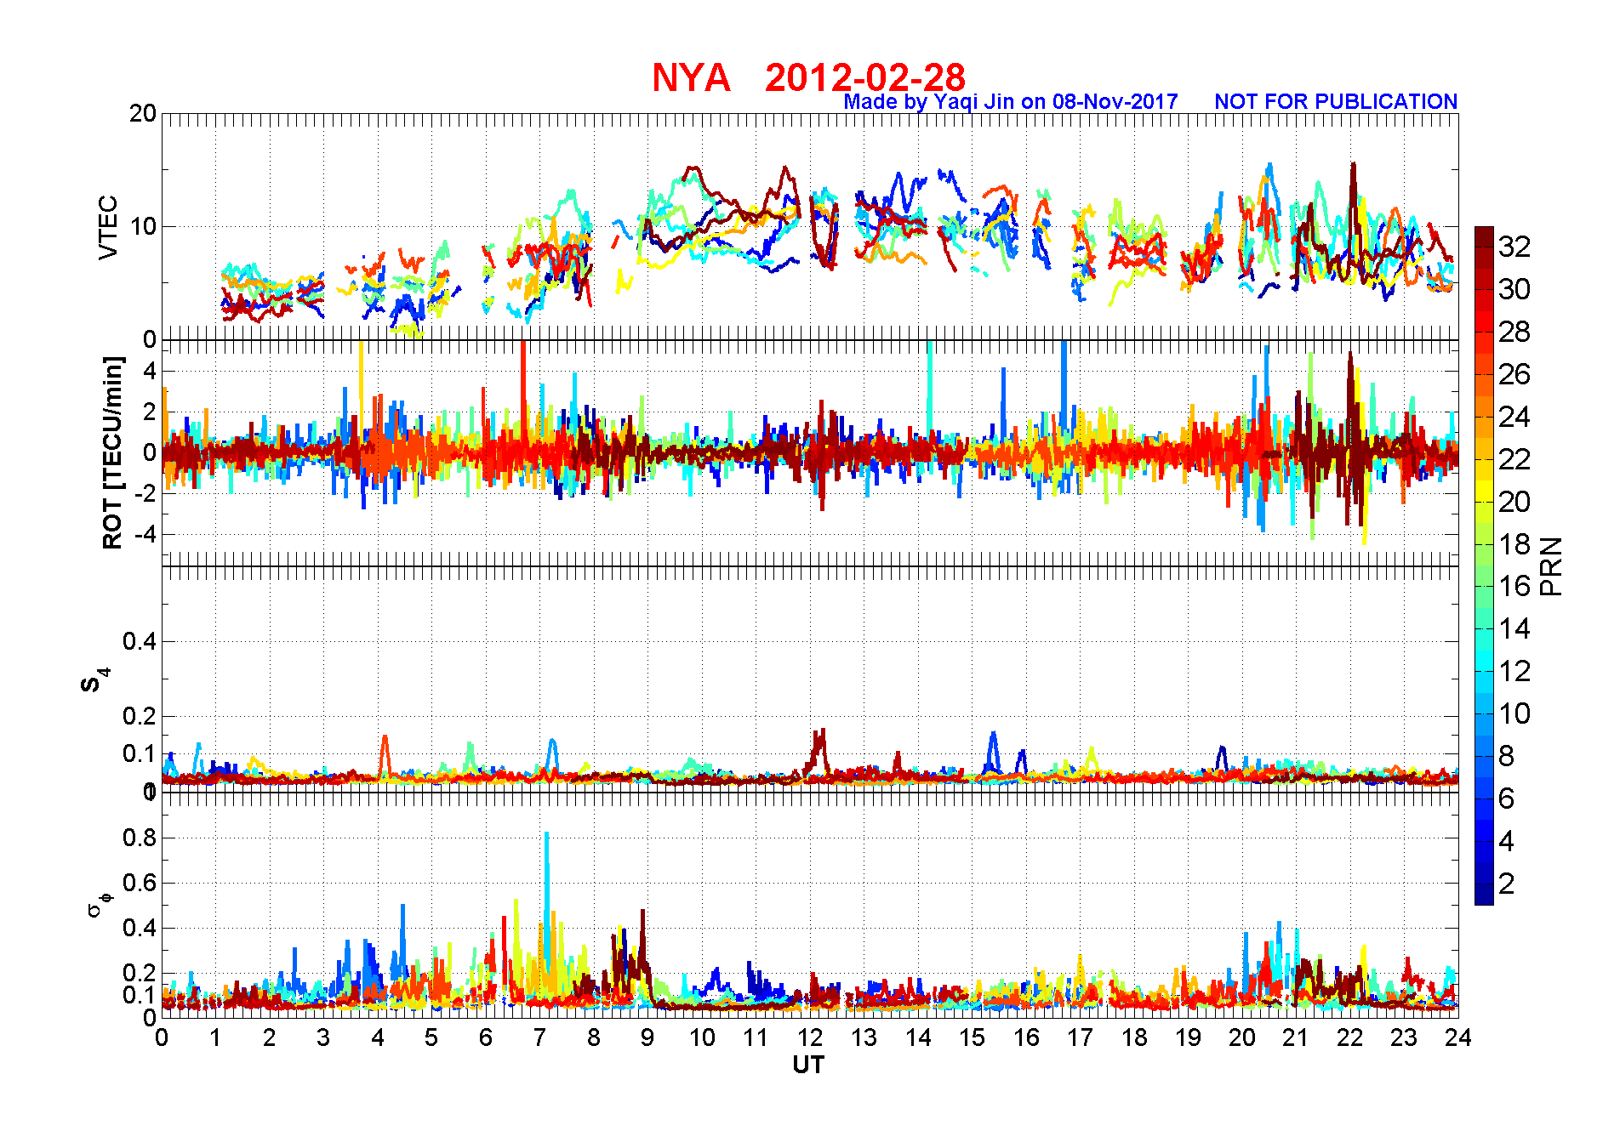1620x1131 pixels.
Task: Click the colorbar tick label 26
Action: click(x=1514, y=373)
